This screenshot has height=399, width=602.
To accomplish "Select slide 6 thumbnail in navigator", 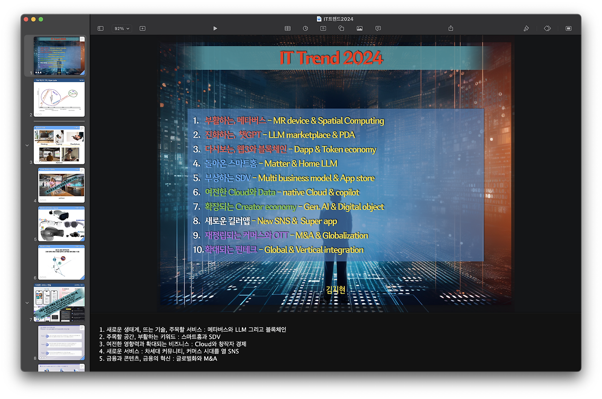I will (x=61, y=262).
